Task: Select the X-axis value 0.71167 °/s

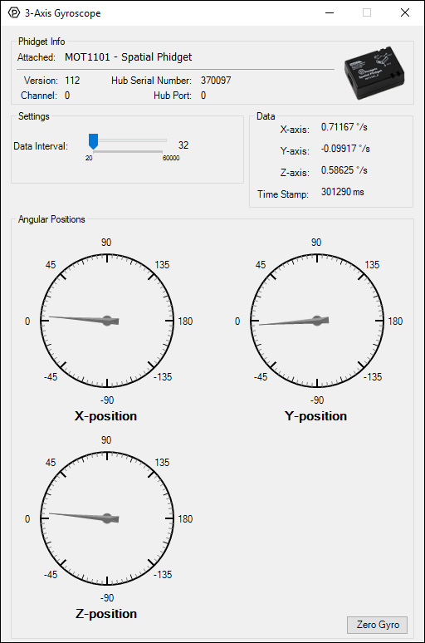Action: [344, 127]
